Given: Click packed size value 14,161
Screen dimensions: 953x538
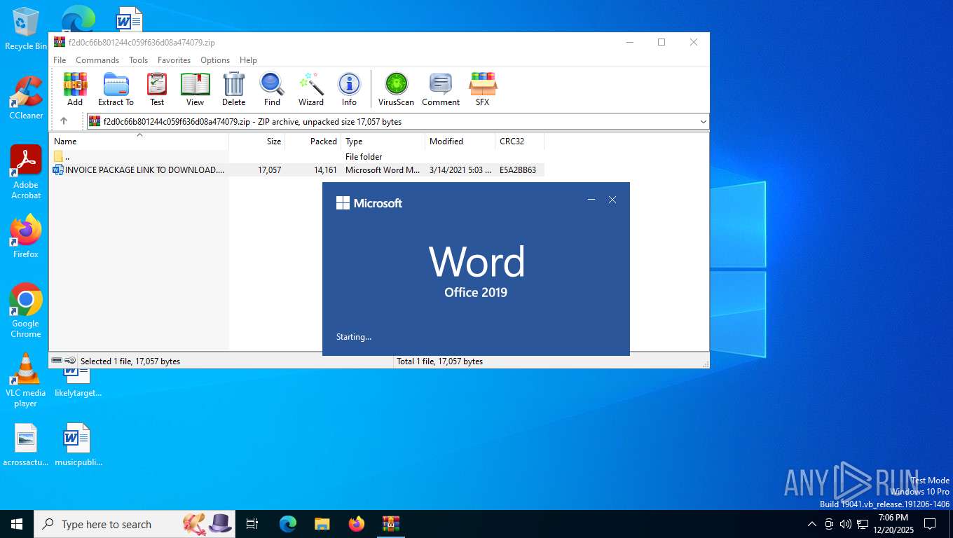Looking at the screenshot, I should click(x=325, y=170).
